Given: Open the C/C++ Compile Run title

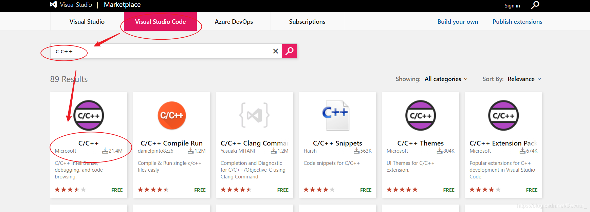Looking at the screenshot, I should pyautogui.click(x=172, y=143).
